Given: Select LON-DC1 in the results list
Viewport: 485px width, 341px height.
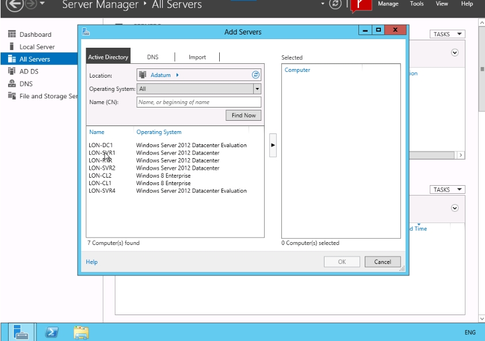Looking at the screenshot, I should click(175, 145).
